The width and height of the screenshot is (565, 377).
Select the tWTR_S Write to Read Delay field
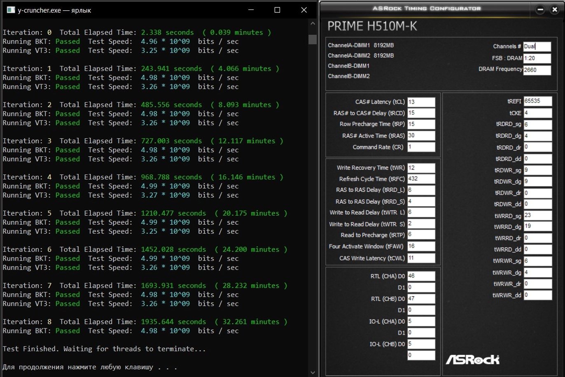click(x=421, y=224)
